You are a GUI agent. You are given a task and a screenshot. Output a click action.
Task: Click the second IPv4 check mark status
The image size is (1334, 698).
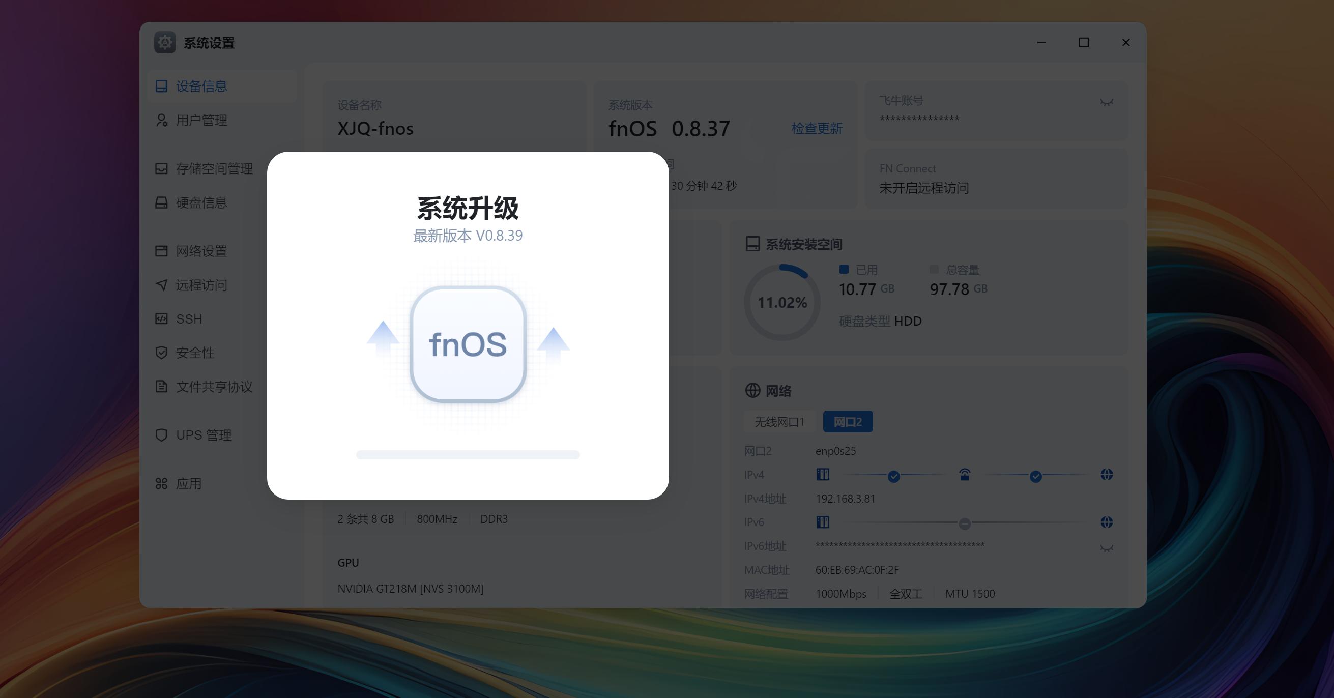tap(1036, 476)
